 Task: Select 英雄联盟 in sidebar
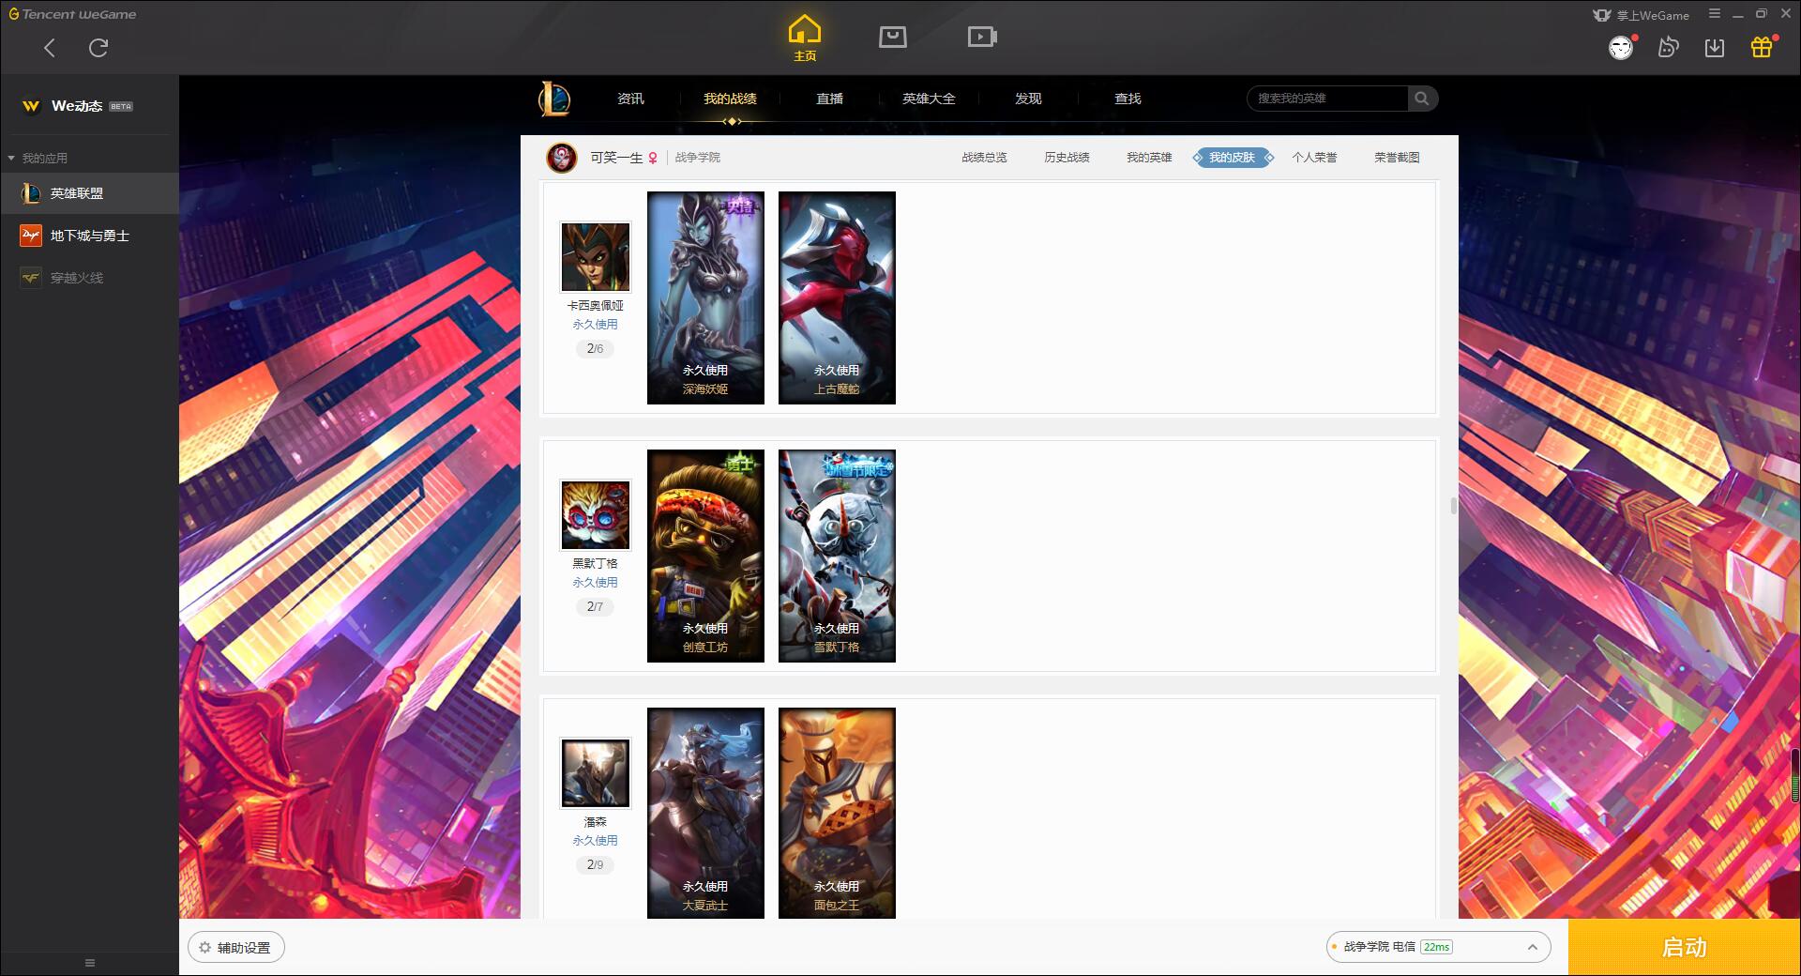(89, 193)
